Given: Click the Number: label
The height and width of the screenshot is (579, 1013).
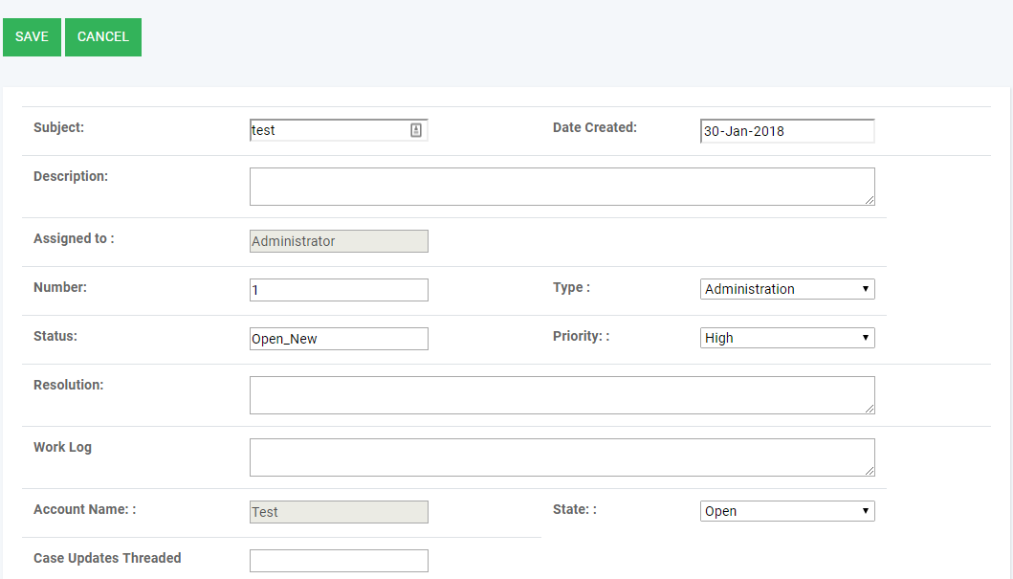Looking at the screenshot, I should click(x=60, y=287).
